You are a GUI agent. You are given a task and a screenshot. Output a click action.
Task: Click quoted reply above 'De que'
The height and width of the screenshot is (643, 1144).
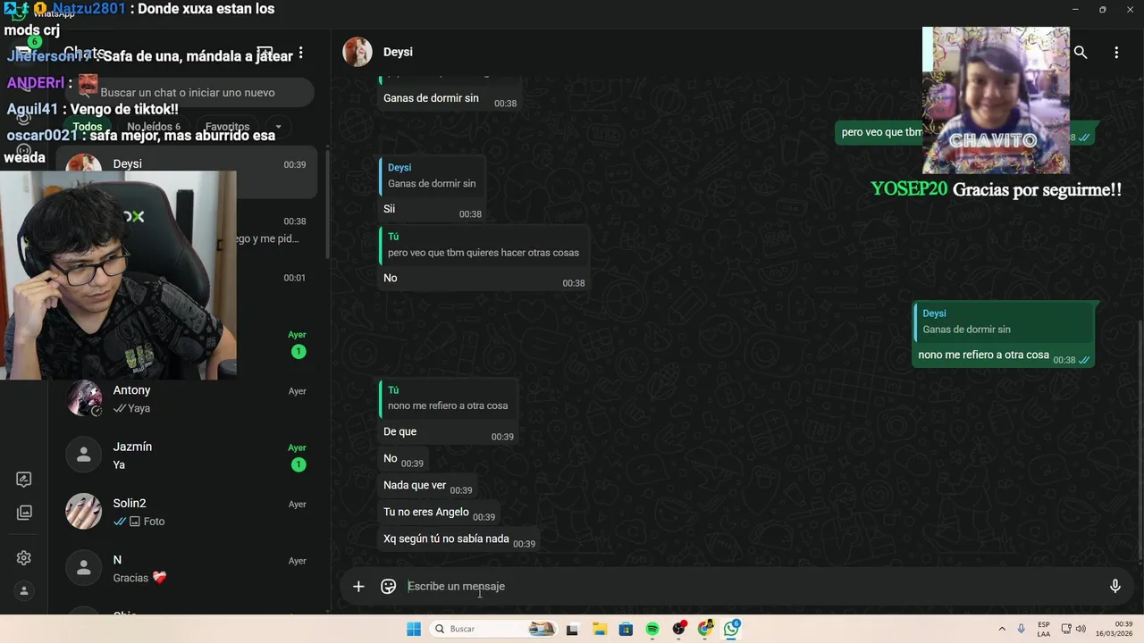click(x=448, y=398)
